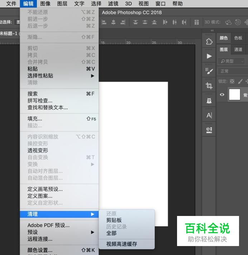Image resolution: width=248 pixels, height=255 pixels.
Task: Click lock transparent pixels checkerboard icon
Action: click(232, 81)
